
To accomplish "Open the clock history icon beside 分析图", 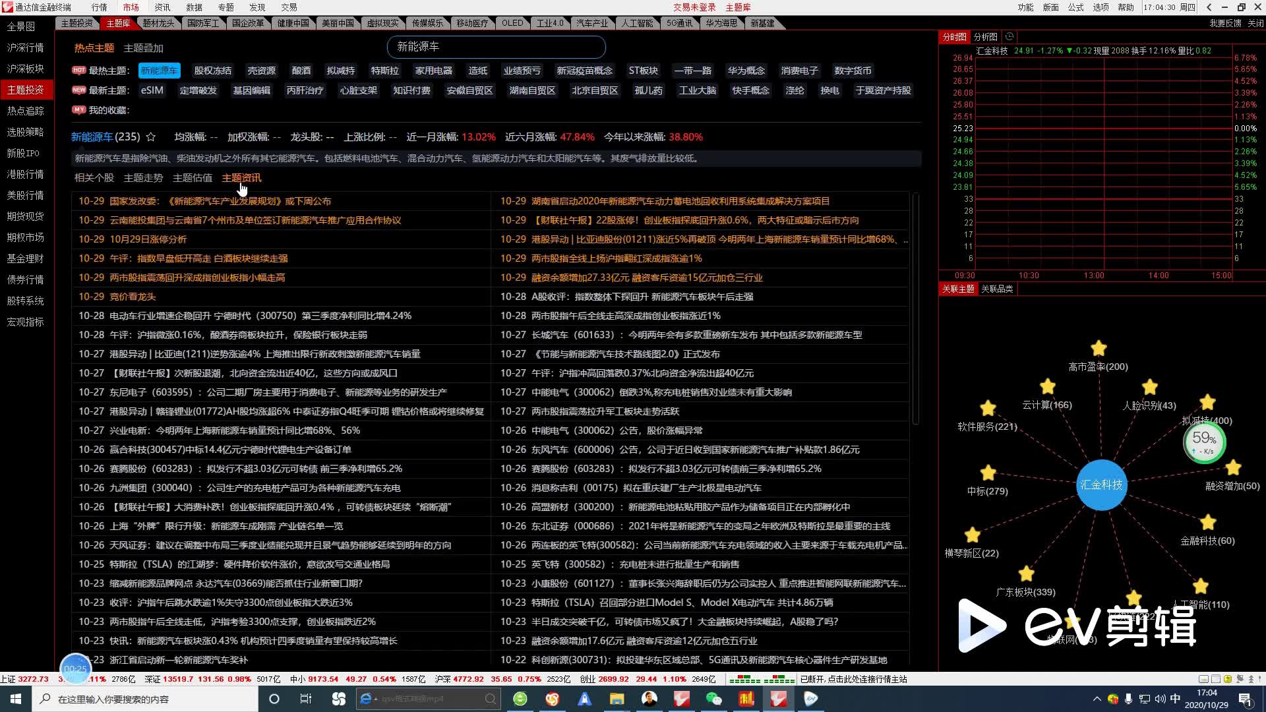I will 1009,37.
